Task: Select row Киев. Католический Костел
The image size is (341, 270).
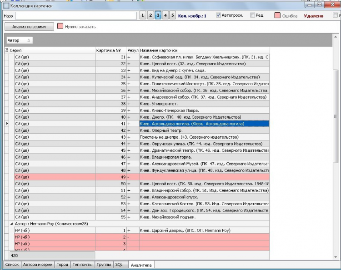Action: tap(142, 204)
